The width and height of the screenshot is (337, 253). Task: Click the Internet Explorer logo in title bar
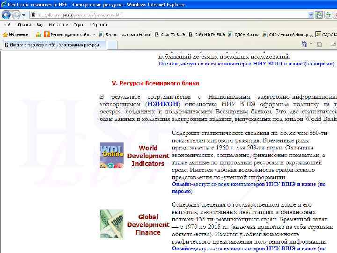coord(3,5)
